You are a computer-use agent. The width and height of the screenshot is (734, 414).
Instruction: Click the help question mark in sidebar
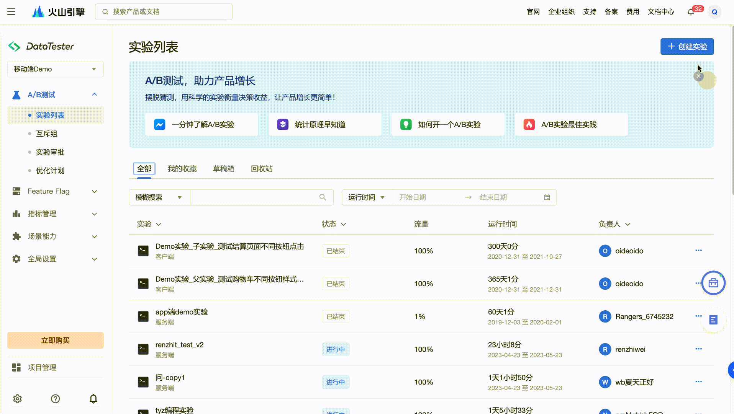click(55, 399)
